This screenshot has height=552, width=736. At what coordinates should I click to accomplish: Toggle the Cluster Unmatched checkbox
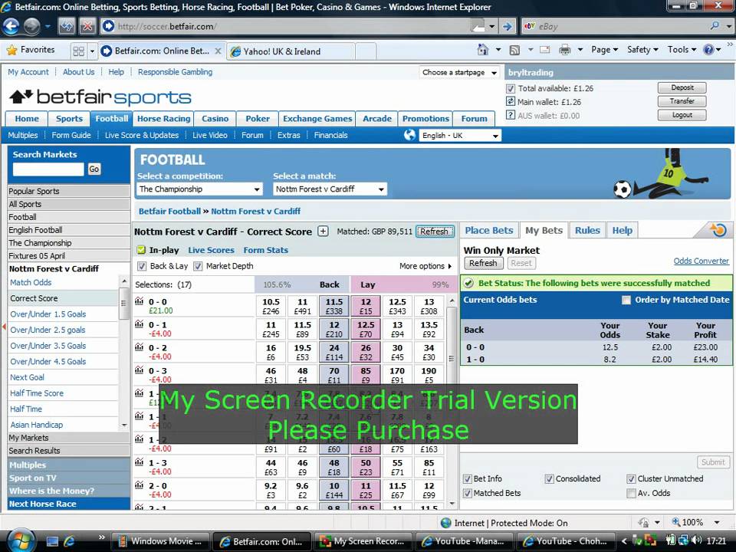coord(631,478)
